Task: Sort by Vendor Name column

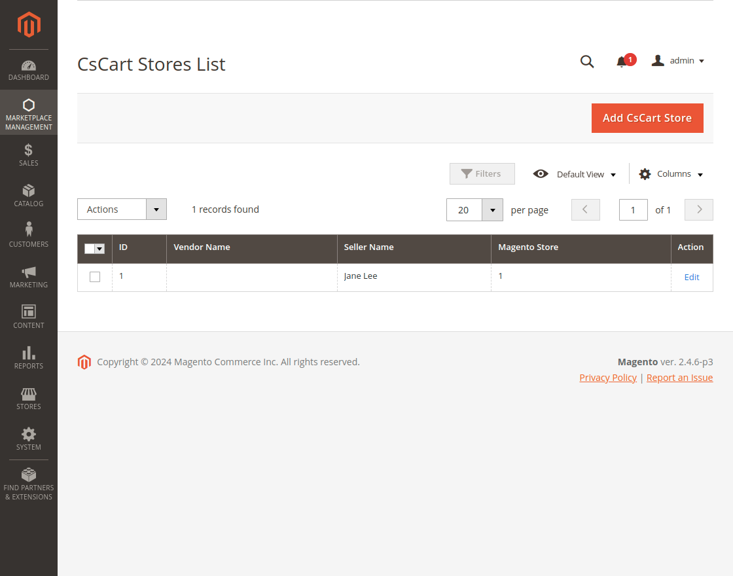Action: tap(251, 247)
